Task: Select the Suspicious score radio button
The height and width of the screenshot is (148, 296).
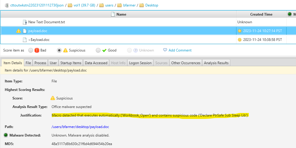Action: 59,50
